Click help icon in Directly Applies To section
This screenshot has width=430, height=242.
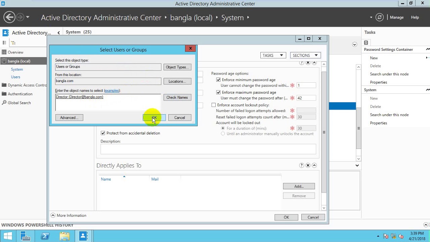(302, 165)
